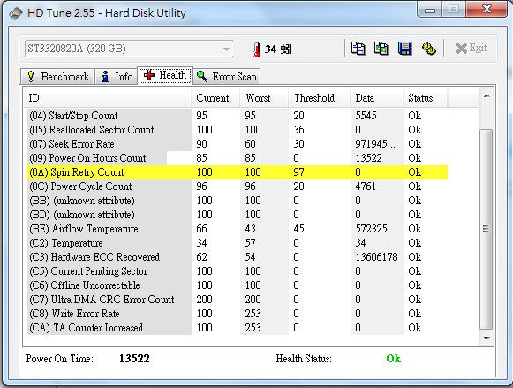Select the (C6) Offline Uncorrectable row
This screenshot has width=513, height=388.
pos(238,285)
